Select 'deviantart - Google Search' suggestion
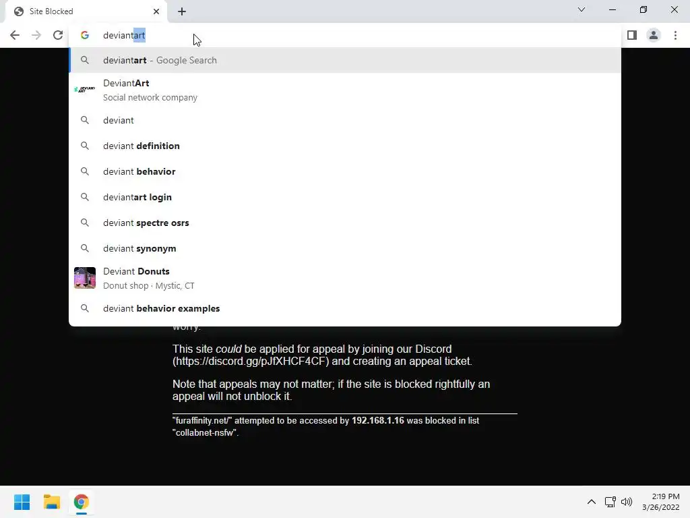This screenshot has width=690, height=518. tap(345, 60)
